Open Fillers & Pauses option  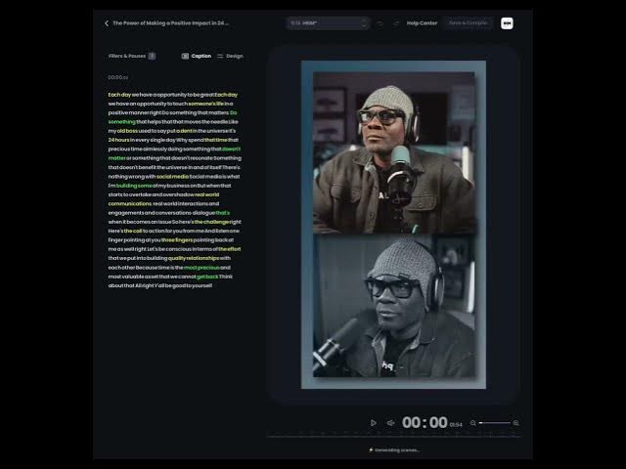pos(127,56)
